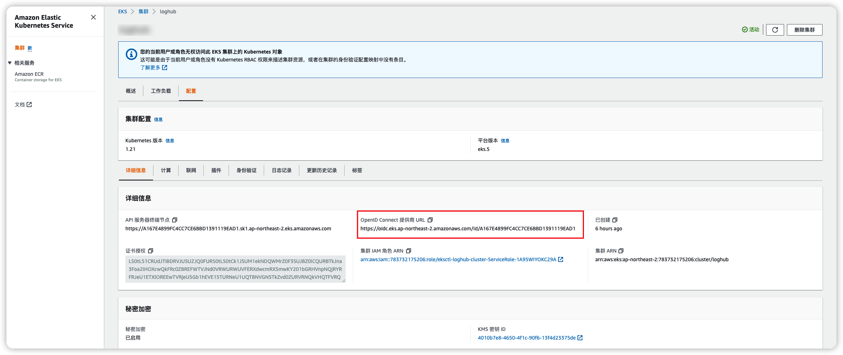Select 集群 in the sidebar
This screenshot has height=355, width=843.
coord(19,48)
